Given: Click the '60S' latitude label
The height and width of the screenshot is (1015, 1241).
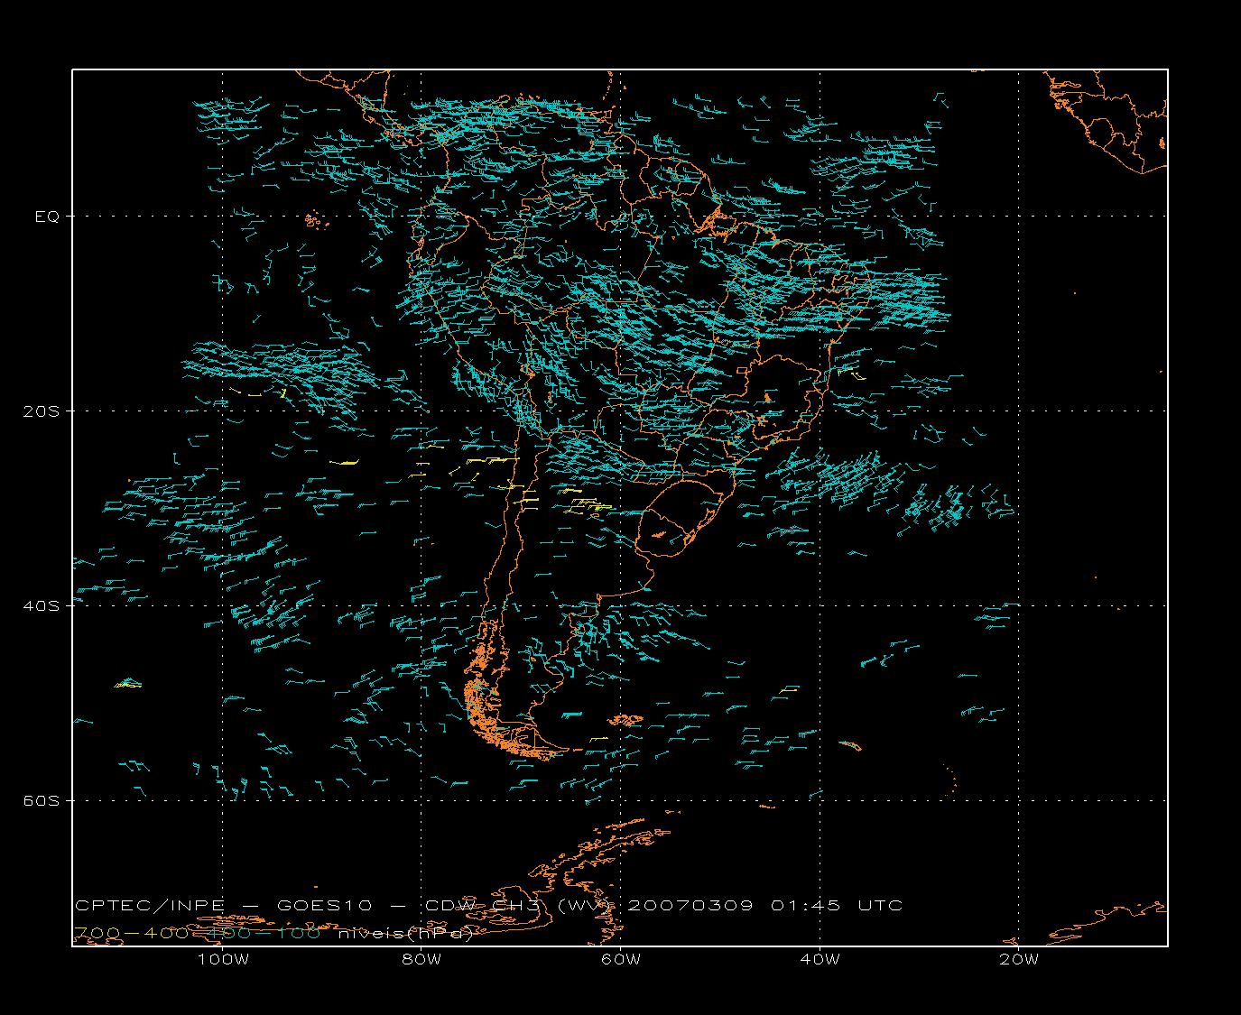Looking at the screenshot, I should tap(42, 801).
